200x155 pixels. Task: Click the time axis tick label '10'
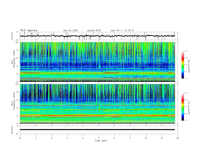(178, 138)
